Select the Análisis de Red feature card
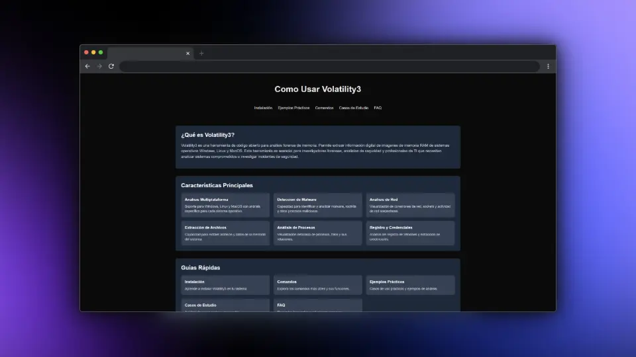The height and width of the screenshot is (357, 636). point(410,205)
